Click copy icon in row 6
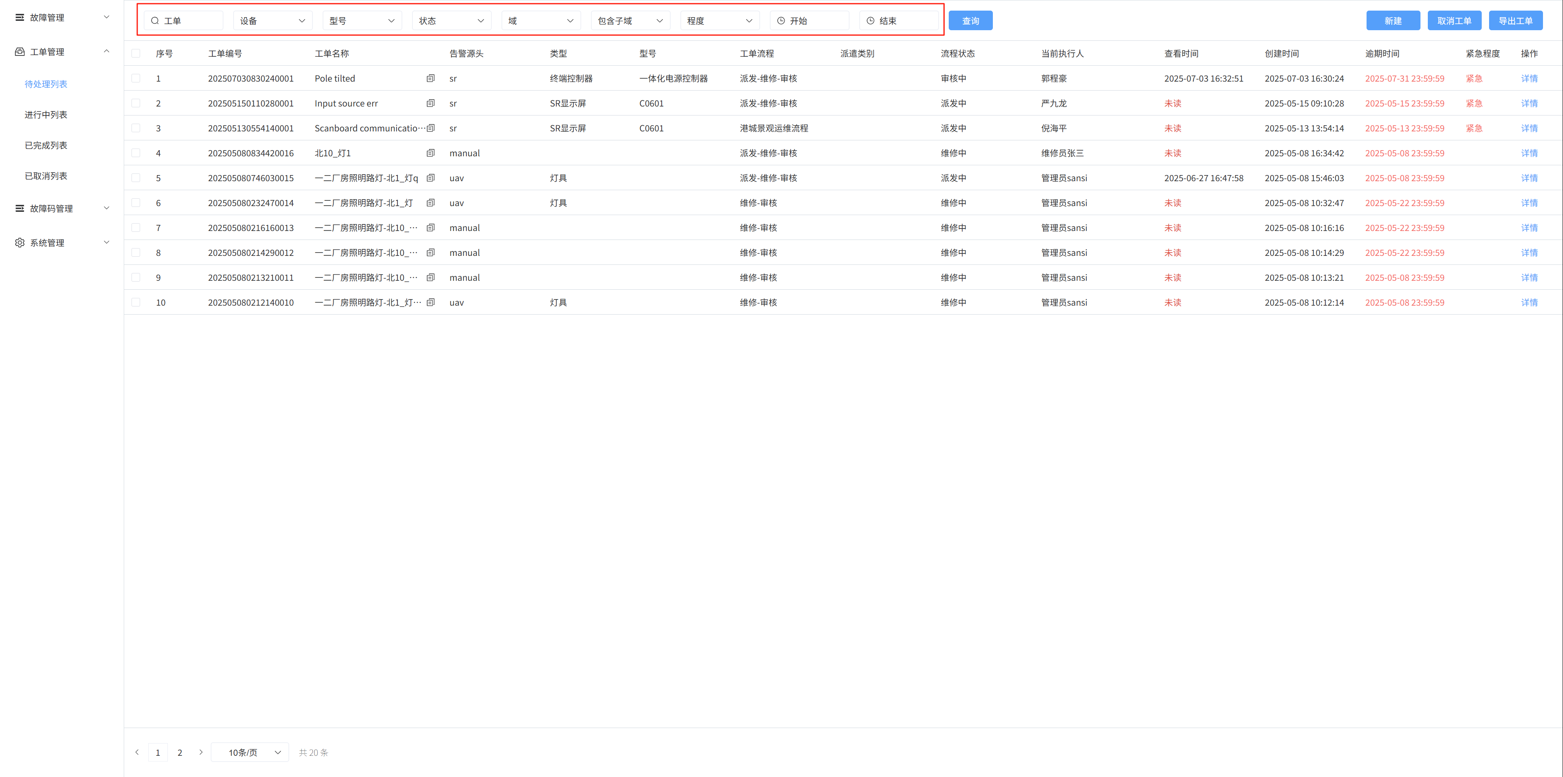This screenshot has width=1563, height=777. tap(431, 202)
